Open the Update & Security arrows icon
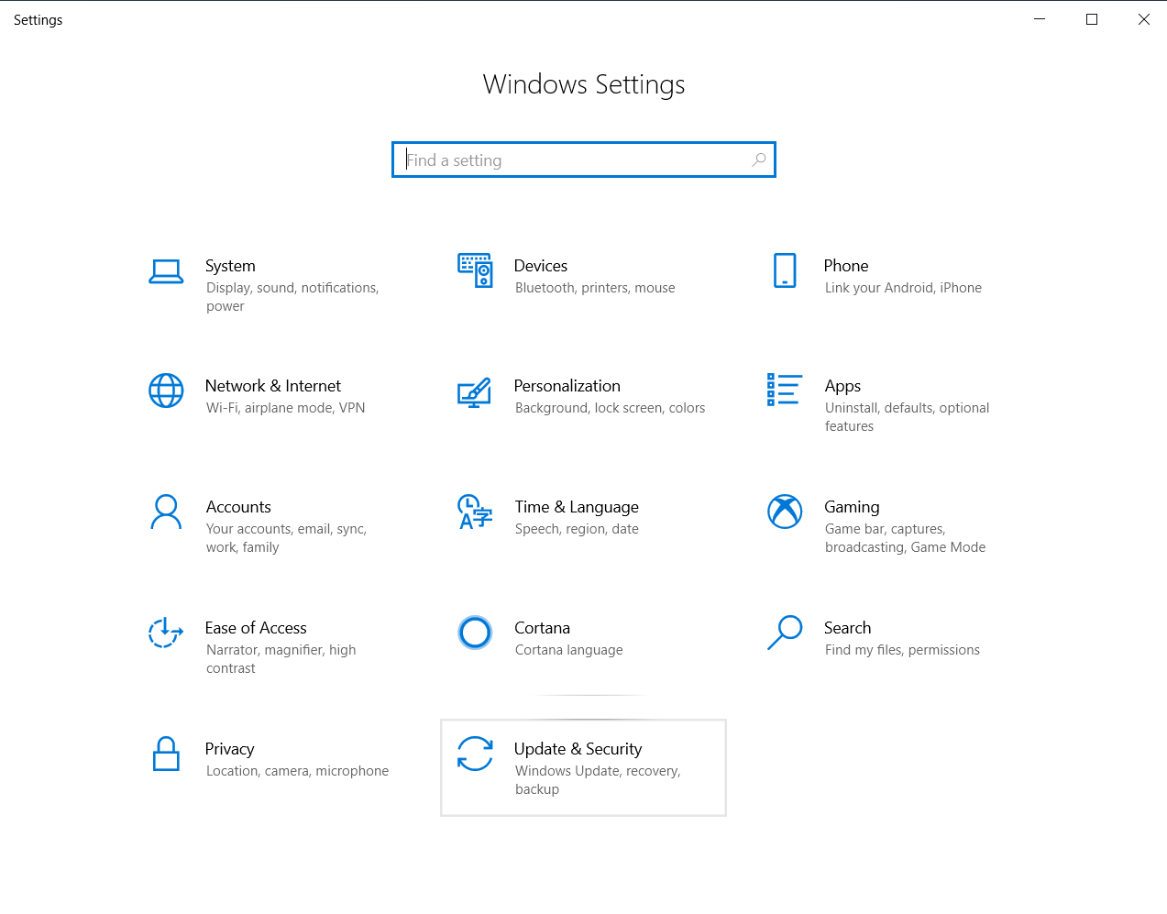1167x914 pixels. [475, 754]
